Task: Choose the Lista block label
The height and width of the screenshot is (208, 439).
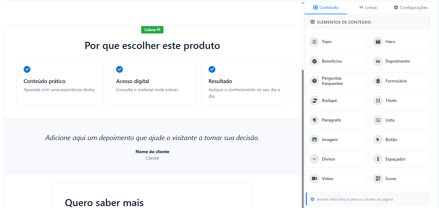Action: point(390,120)
